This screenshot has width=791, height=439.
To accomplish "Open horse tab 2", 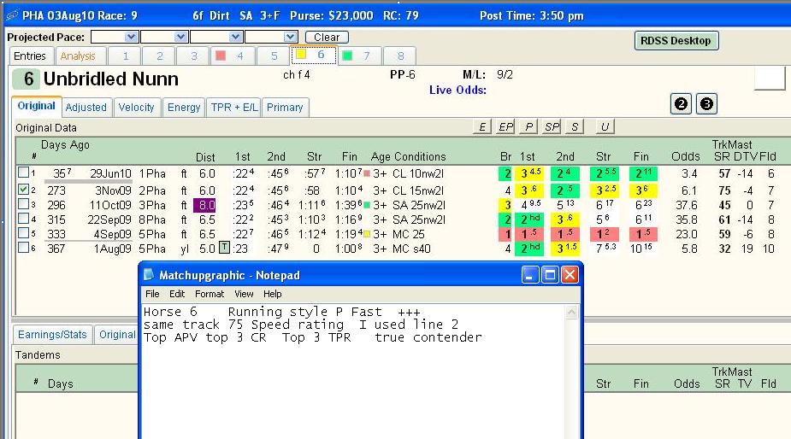I will pyautogui.click(x=159, y=56).
